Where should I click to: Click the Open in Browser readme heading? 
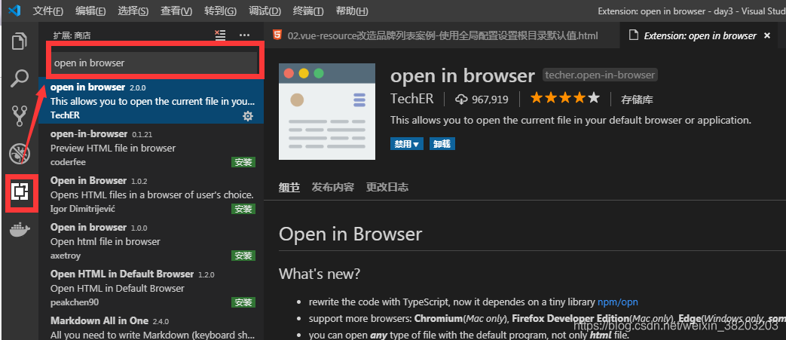point(350,234)
